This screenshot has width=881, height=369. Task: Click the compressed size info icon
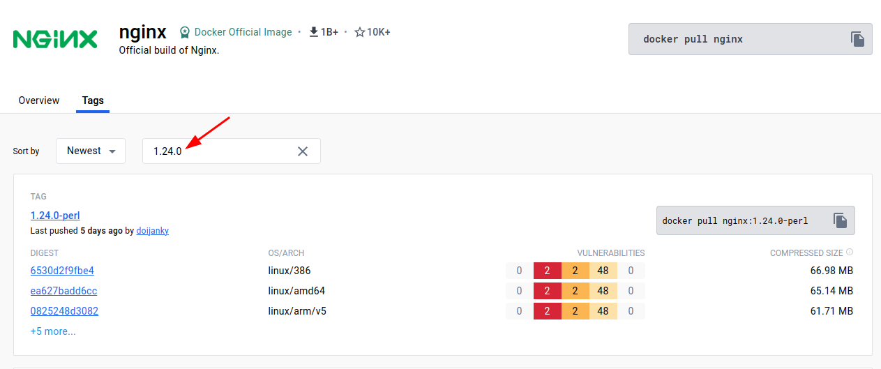tap(850, 253)
